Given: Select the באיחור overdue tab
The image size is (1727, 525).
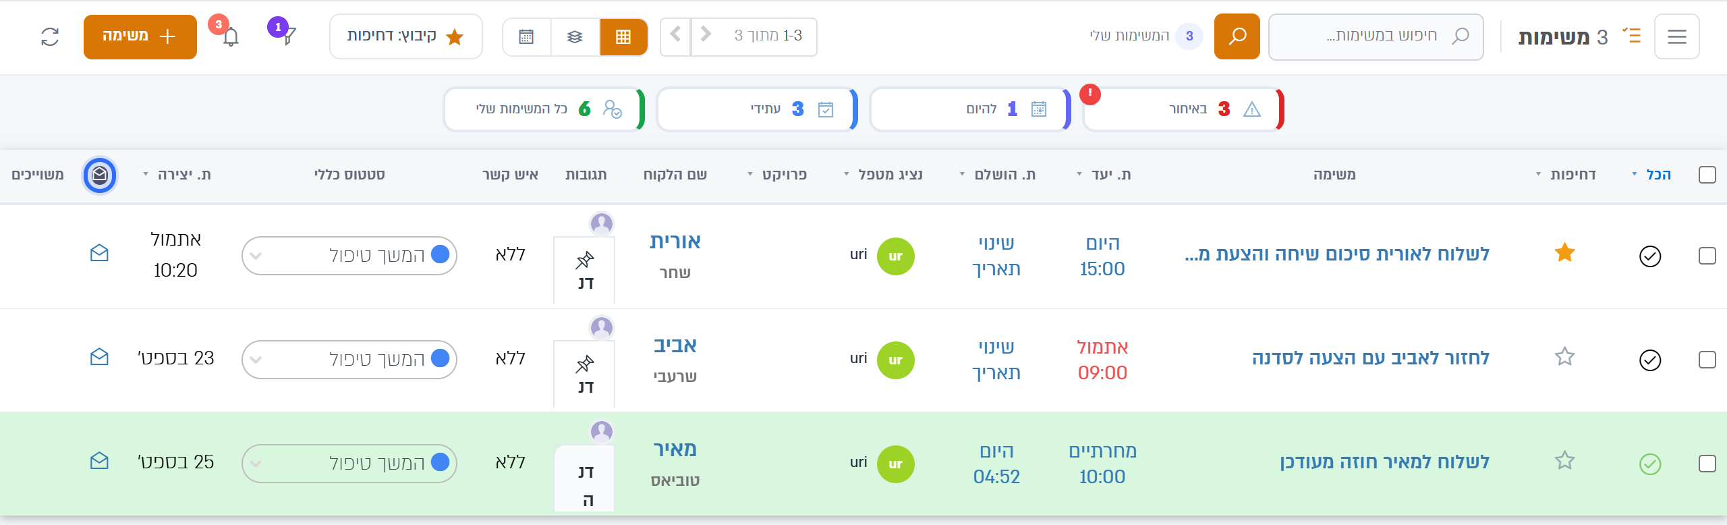Looking at the screenshot, I should (x=1182, y=109).
